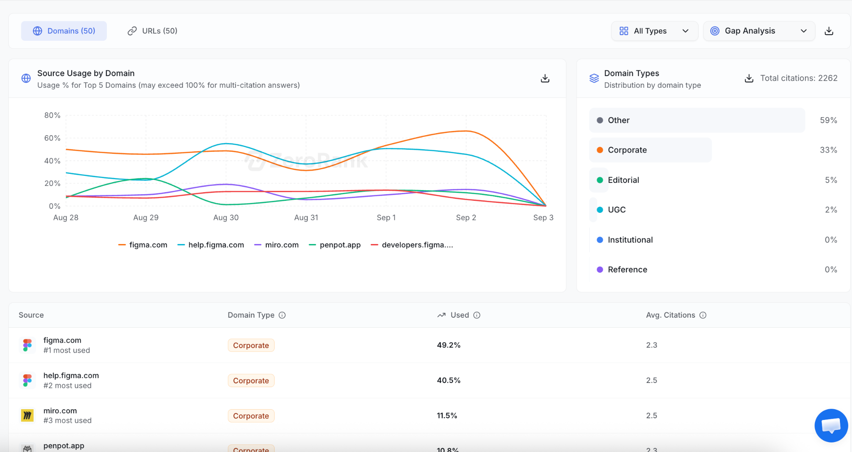Screen dimensions: 852x452
Task: Download the Source Usage by Domain chart
Action: point(545,79)
